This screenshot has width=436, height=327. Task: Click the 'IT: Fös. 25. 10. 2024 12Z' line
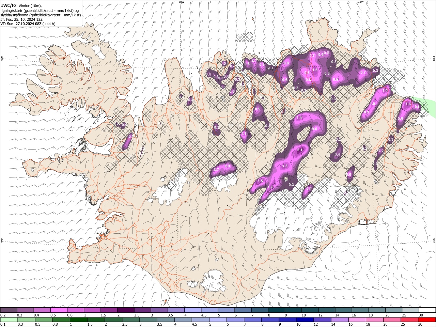point(21,19)
